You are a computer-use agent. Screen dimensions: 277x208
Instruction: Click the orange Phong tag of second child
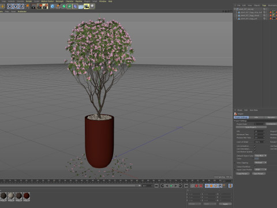click(x=271, y=16)
